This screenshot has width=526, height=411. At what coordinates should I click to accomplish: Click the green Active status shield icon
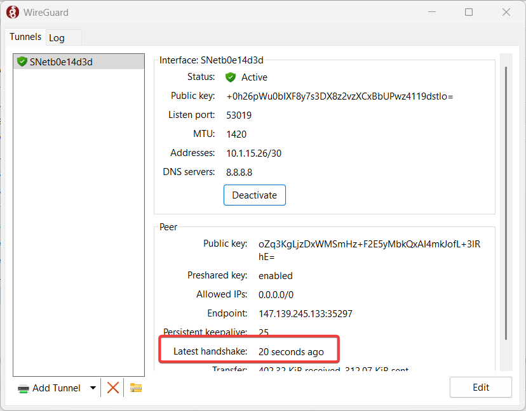click(x=231, y=77)
